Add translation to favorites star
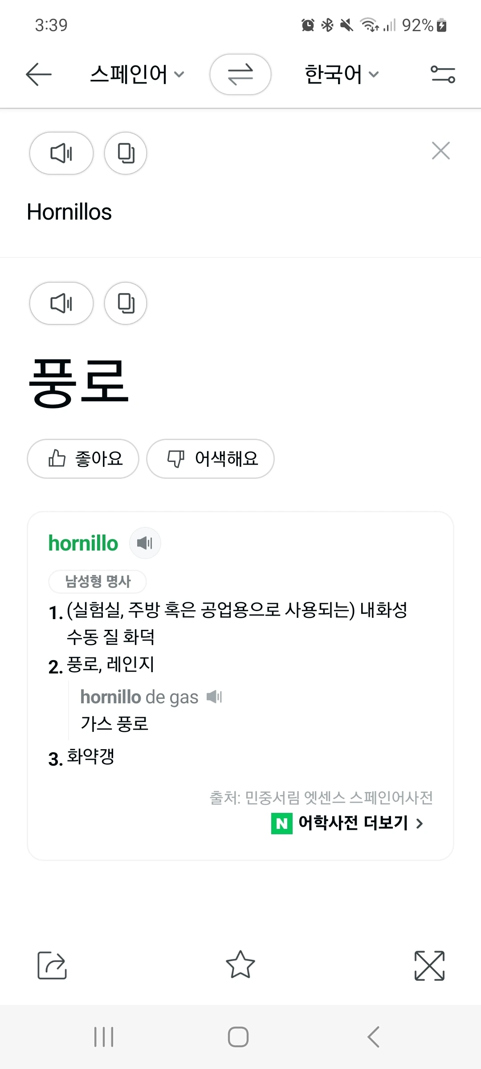 coord(240,965)
